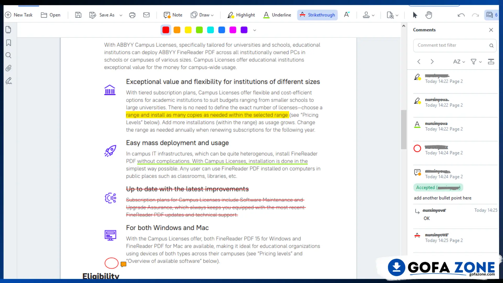Select the Hand pan tool

[x=429, y=15]
